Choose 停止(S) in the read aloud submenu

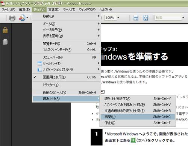(138, 123)
